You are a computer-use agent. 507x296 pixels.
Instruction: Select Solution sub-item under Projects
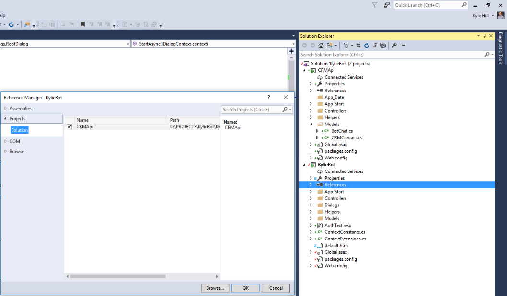point(19,130)
